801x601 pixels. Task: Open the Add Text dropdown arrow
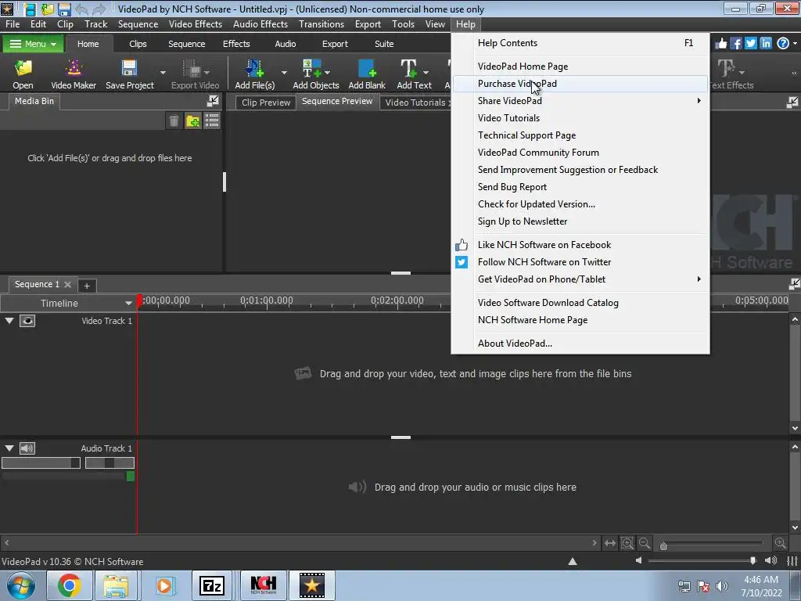pyautogui.click(x=426, y=73)
